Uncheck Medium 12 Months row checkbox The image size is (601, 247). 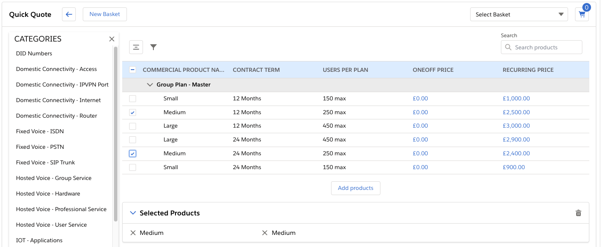click(x=133, y=112)
